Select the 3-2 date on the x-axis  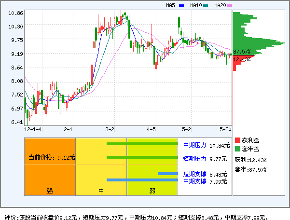pos(110,129)
